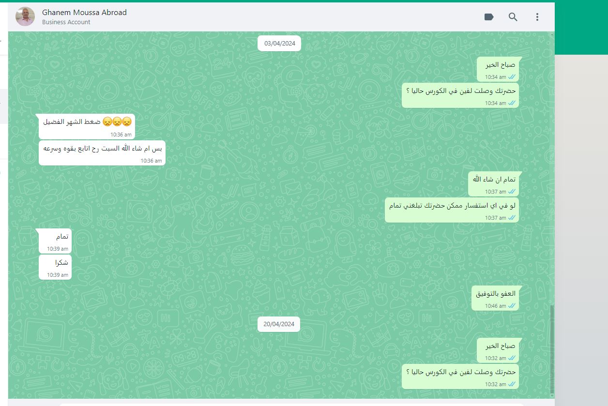Image resolution: width=608 pixels, height=406 pixels.
Task: Select the 10:32 am message asking about الكورس
Action: point(460,376)
